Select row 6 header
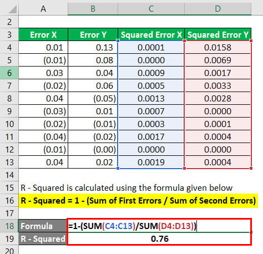The width and height of the screenshot is (263, 254). [x=9, y=73]
